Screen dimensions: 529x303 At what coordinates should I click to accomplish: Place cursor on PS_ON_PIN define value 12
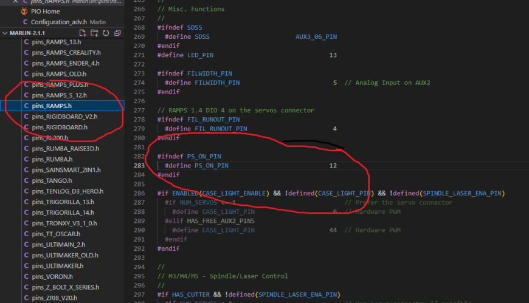(x=333, y=165)
